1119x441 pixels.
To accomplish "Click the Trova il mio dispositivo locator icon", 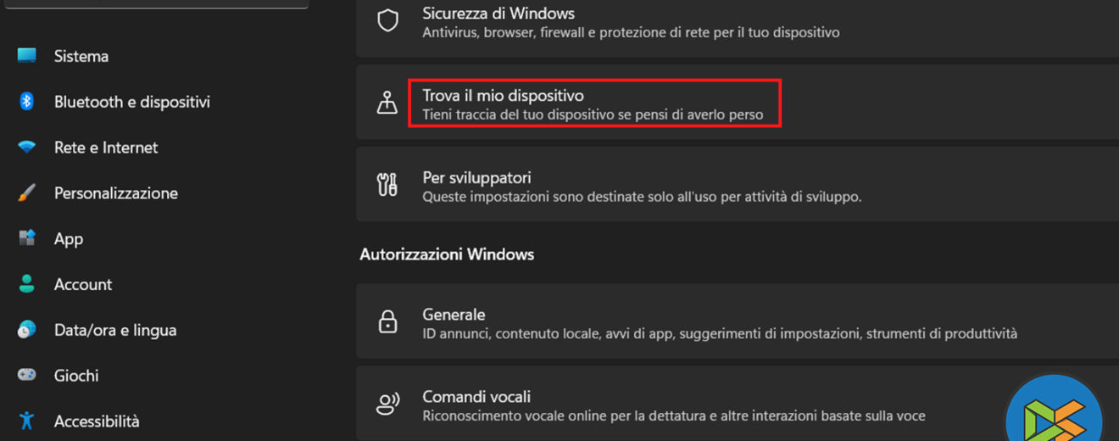I will coord(387,103).
